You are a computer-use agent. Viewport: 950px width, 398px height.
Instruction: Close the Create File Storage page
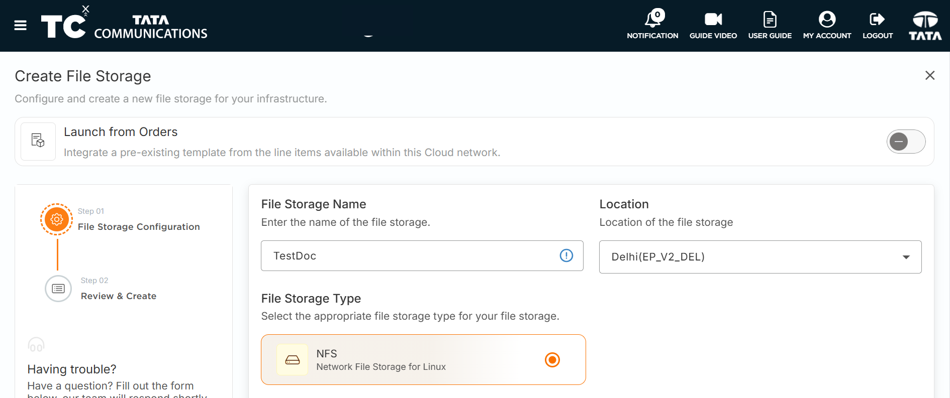point(930,75)
